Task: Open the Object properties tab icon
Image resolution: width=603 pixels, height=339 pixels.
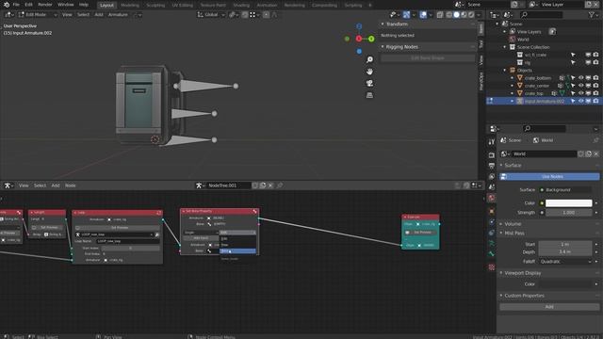Action: pos(492,211)
